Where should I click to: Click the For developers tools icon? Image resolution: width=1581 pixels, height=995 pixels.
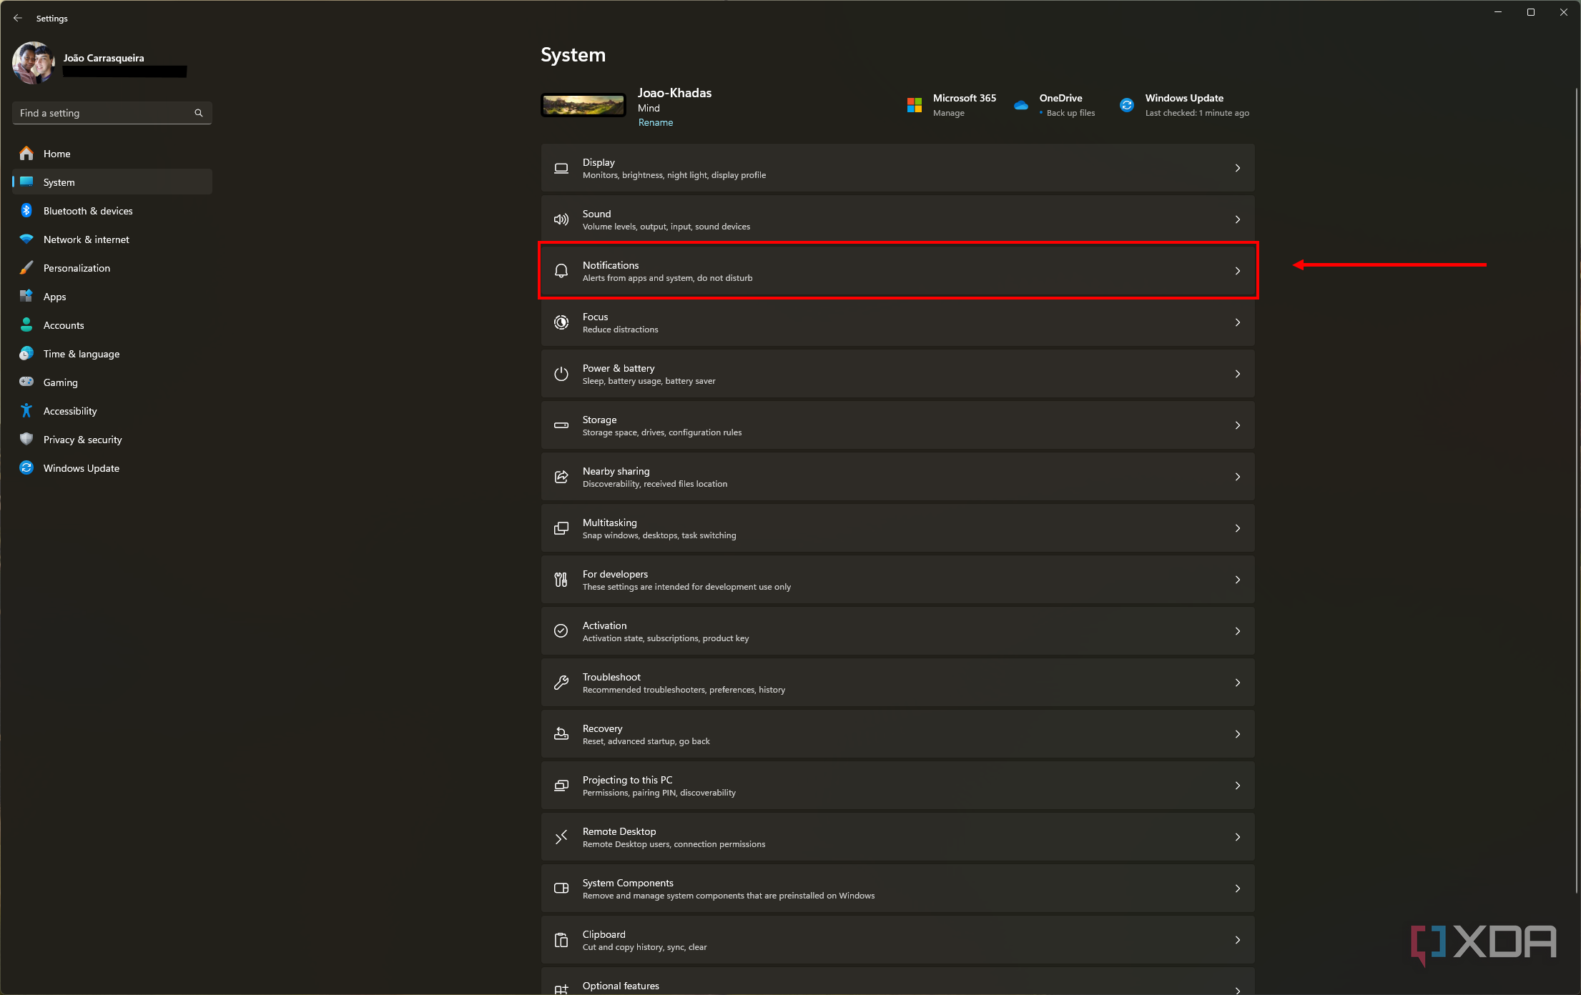pyautogui.click(x=561, y=580)
